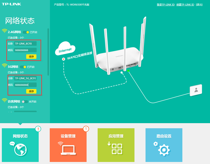The image size is (210, 164).
Task: Save the 2.4G network settings
Action: [x=31, y=56]
